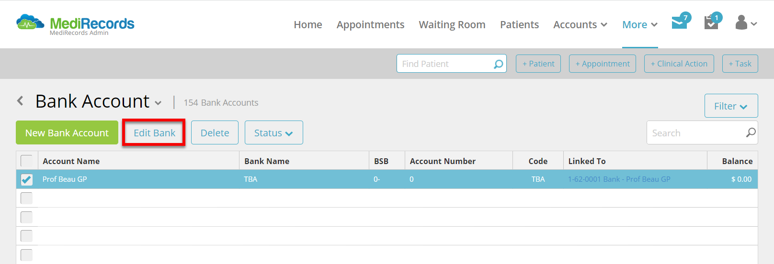The image size is (774, 264).
Task: Open the tasks clipboard icon
Action: coord(711,22)
